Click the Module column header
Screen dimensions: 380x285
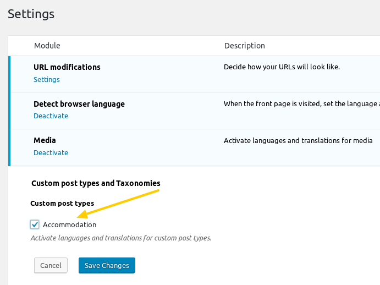47,46
